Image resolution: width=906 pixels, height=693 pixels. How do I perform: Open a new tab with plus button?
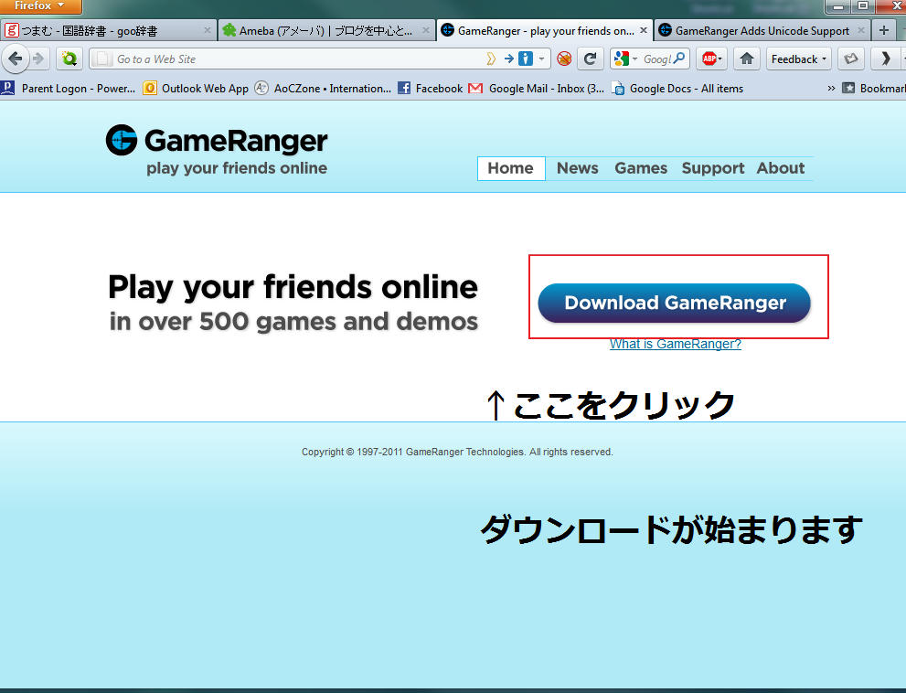pos(883,30)
